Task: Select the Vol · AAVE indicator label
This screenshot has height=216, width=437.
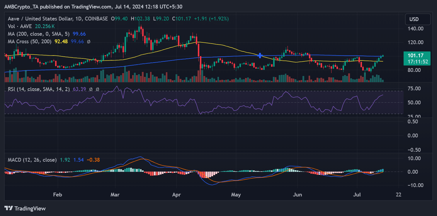Action: click(20, 26)
